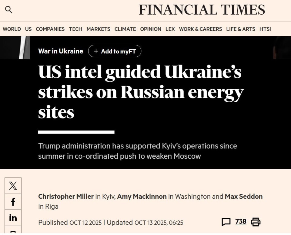Click Add to myFT button
291x235 pixels.
coord(115,51)
